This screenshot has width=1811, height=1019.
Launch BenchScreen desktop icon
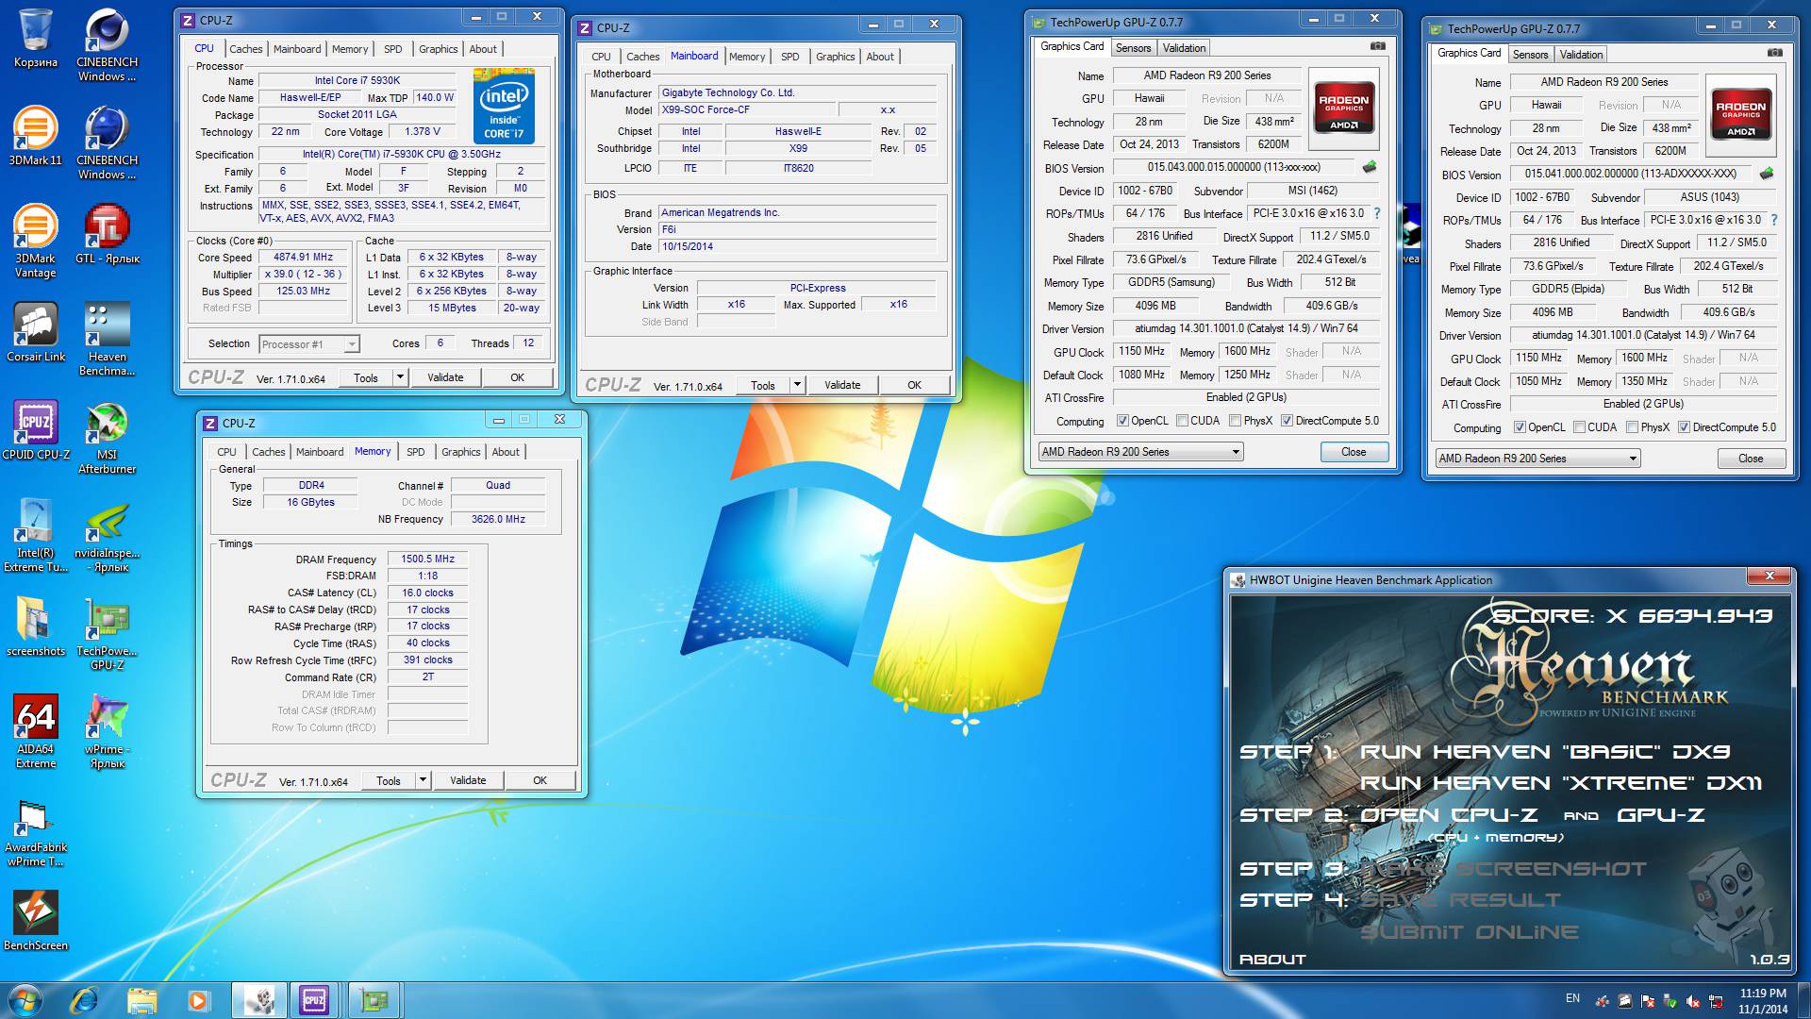pyautogui.click(x=36, y=920)
